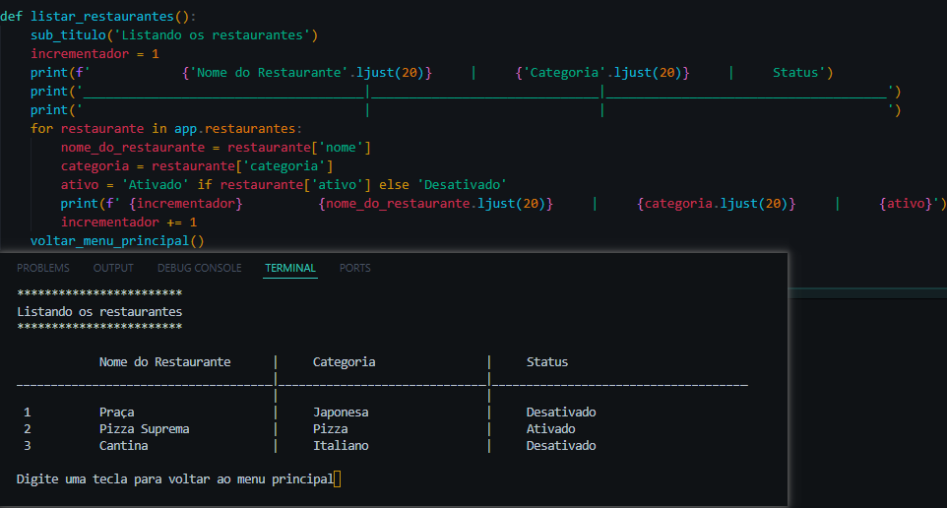Screen dimensions: 947x508
Task: Click voltar_menu_principal() call in code
Action: tap(117, 241)
